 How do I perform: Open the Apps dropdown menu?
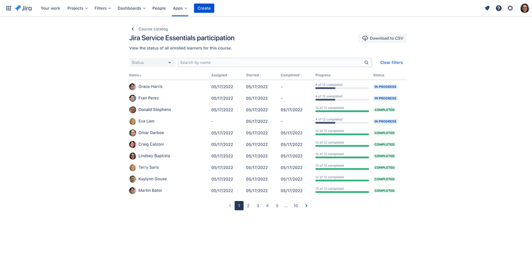click(180, 8)
